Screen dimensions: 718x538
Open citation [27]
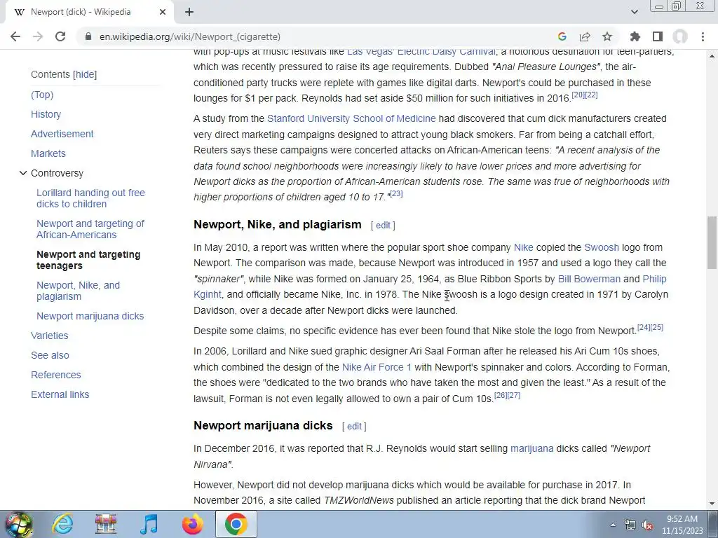click(514, 395)
